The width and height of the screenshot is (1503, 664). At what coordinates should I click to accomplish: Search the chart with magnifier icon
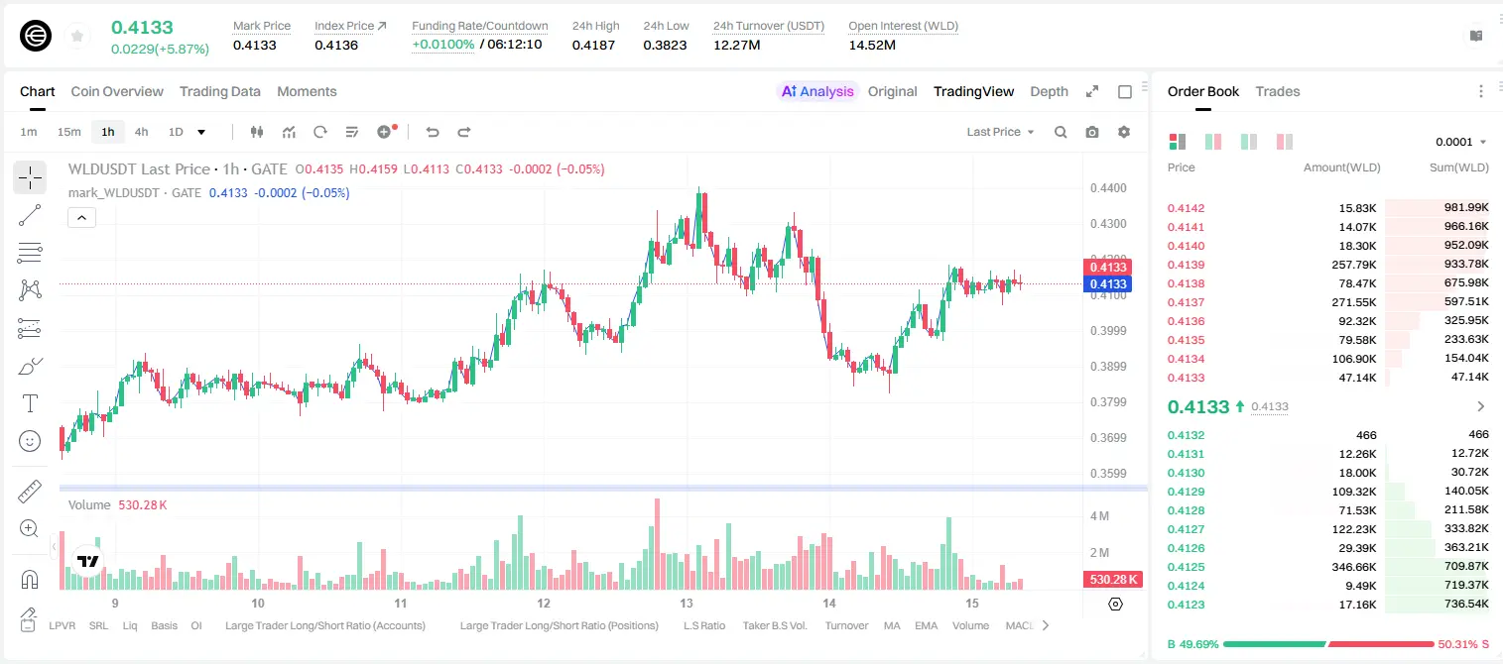pyautogui.click(x=1061, y=132)
